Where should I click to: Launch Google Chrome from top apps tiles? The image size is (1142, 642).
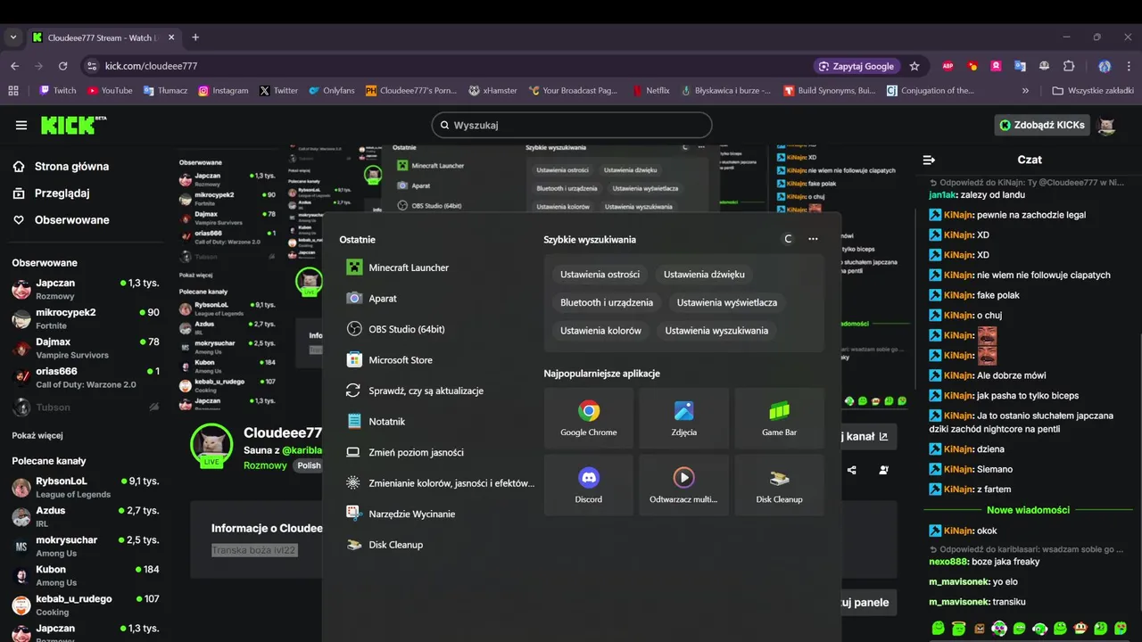[589, 418]
